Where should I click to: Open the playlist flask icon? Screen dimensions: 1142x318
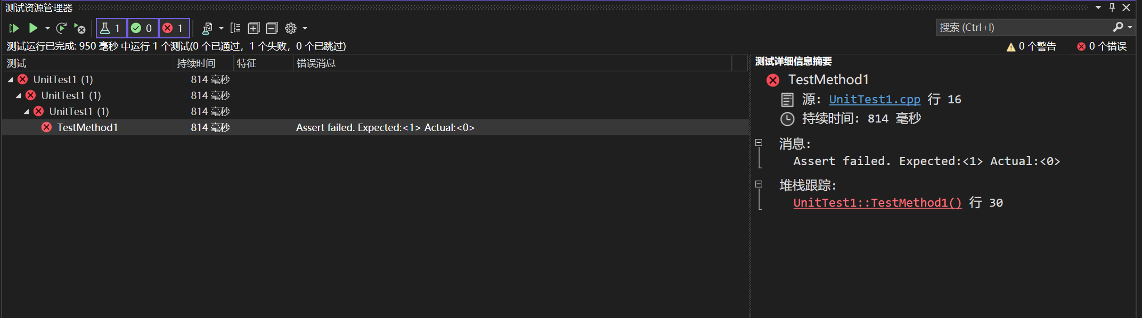point(207,28)
